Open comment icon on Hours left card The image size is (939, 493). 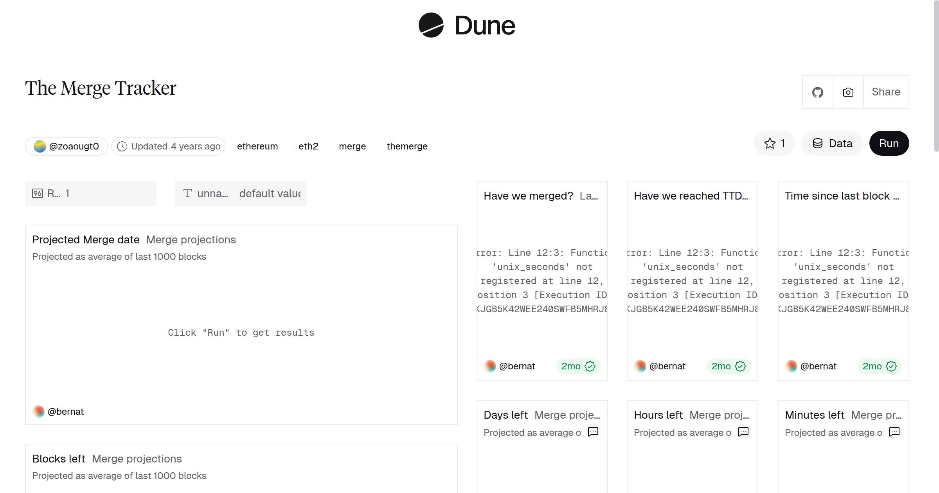pos(743,432)
